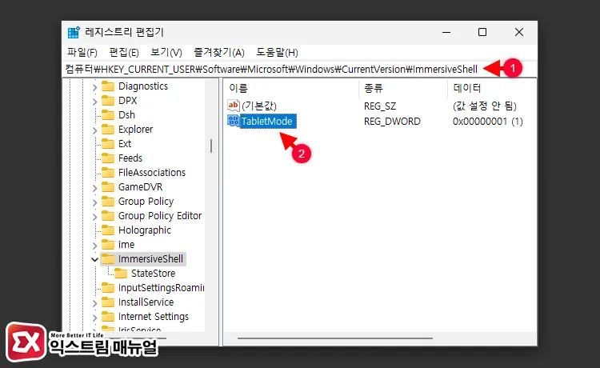Expand the GameDVR key

(x=94, y=188)
